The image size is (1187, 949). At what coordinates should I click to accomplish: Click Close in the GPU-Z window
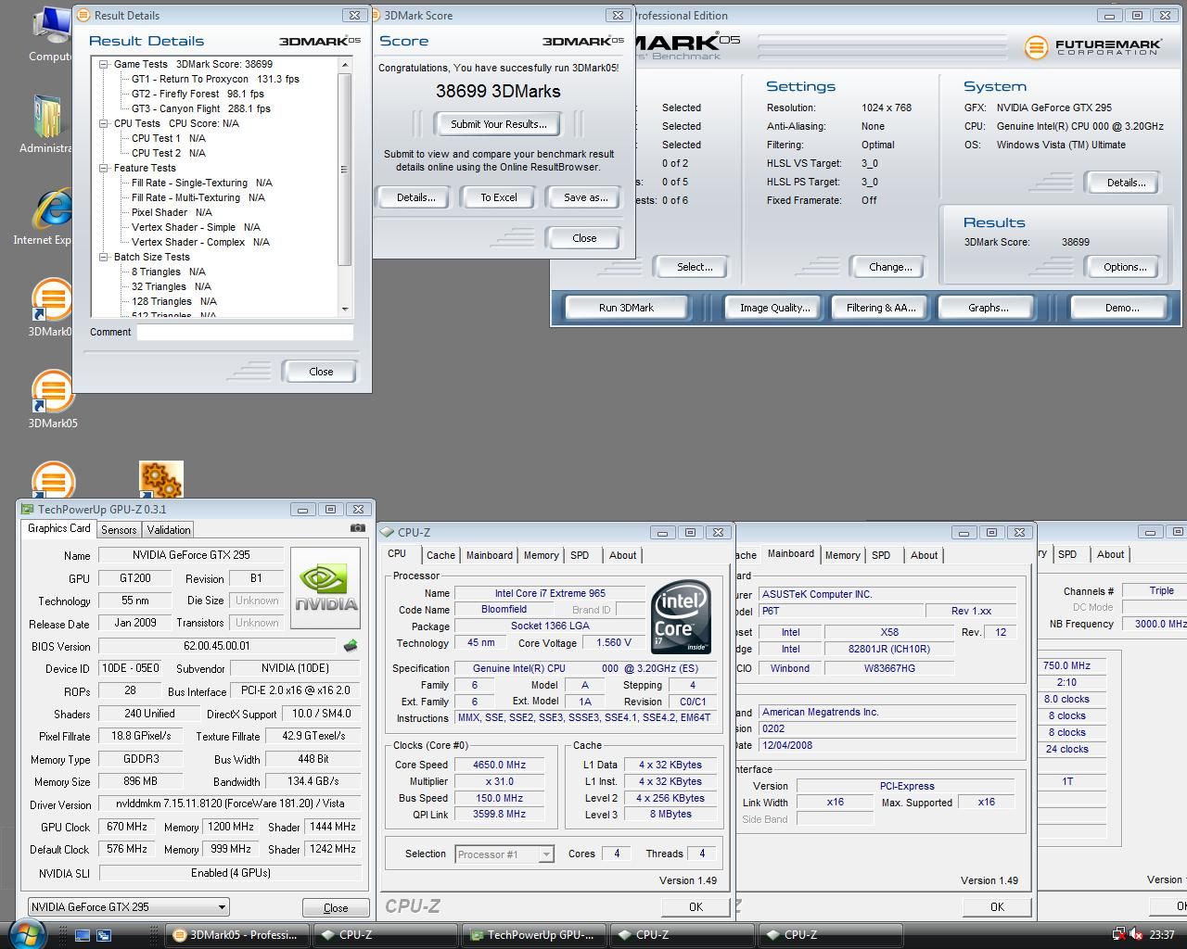pos(336,908)
